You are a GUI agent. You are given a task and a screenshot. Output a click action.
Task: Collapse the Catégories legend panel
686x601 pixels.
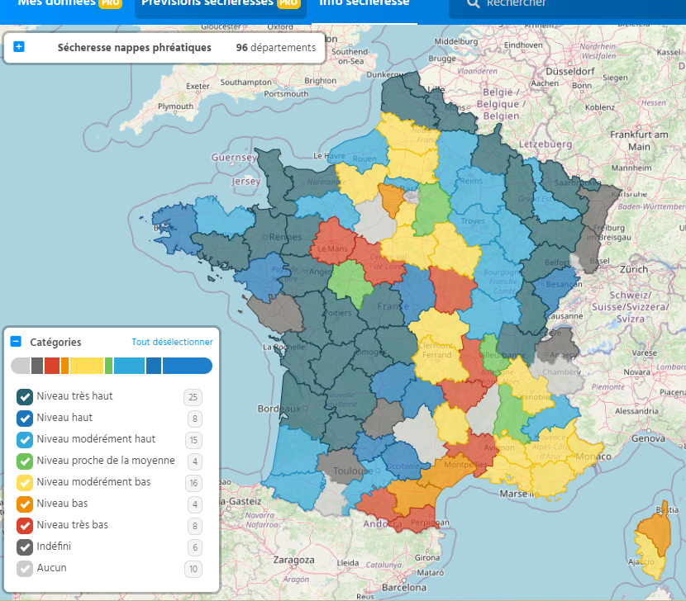pyautogui.click(x=16, y=342)
